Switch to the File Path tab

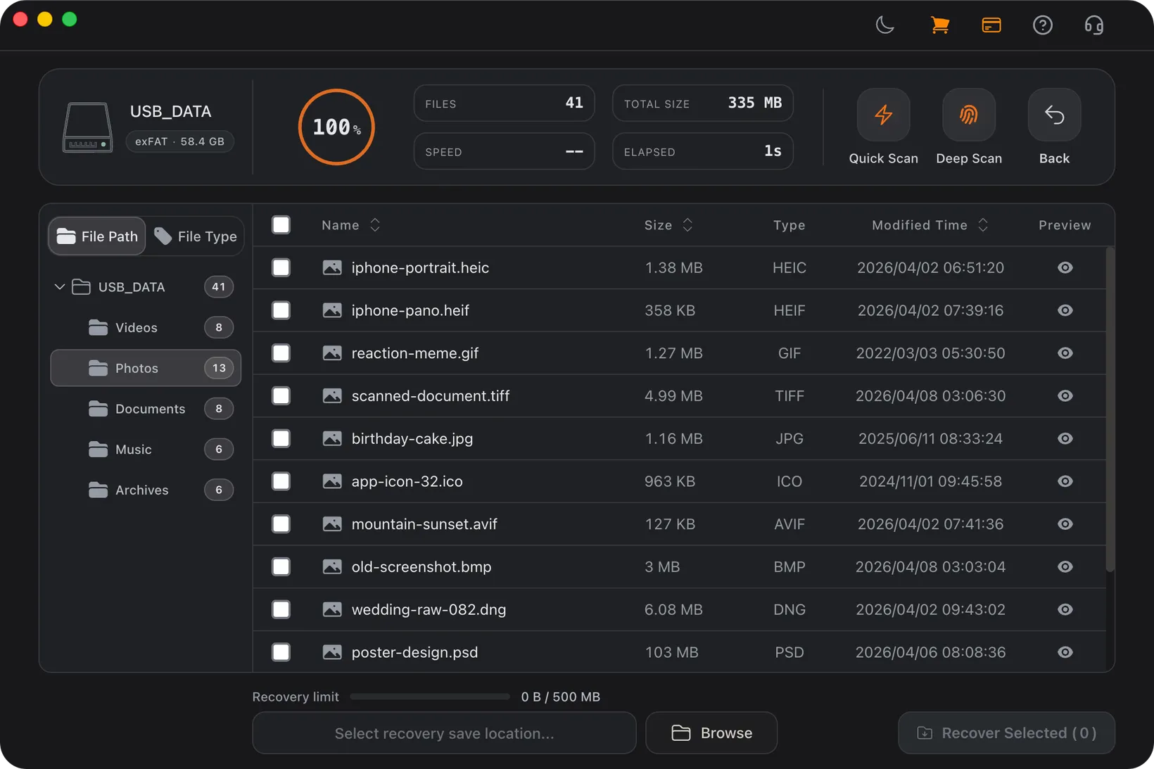97,236
